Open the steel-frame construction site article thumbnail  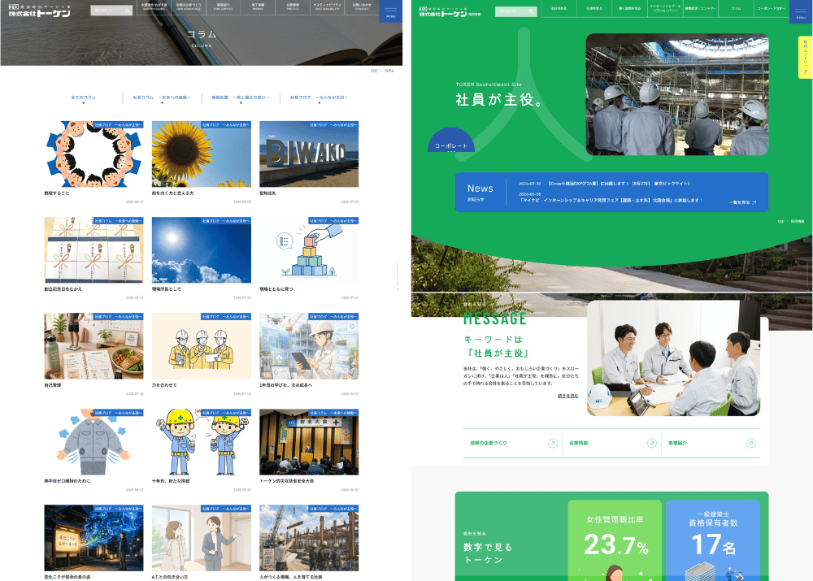click(x=309, y=538)
